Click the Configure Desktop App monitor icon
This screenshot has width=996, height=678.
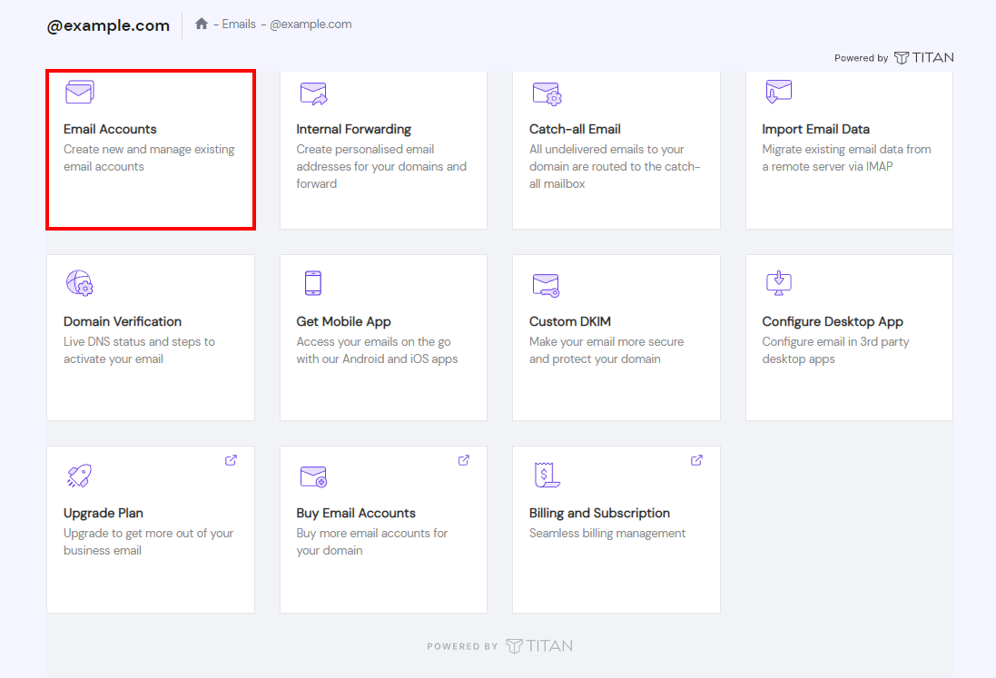[x=779, y=283]
